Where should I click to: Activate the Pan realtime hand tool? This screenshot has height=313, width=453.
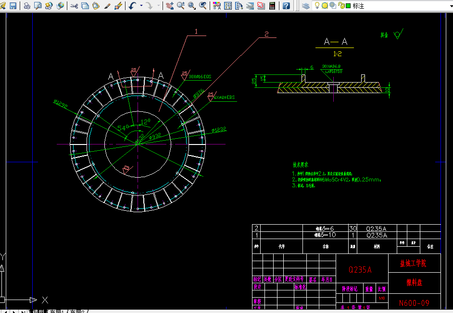pyautogui.click(x=169, y=6)
